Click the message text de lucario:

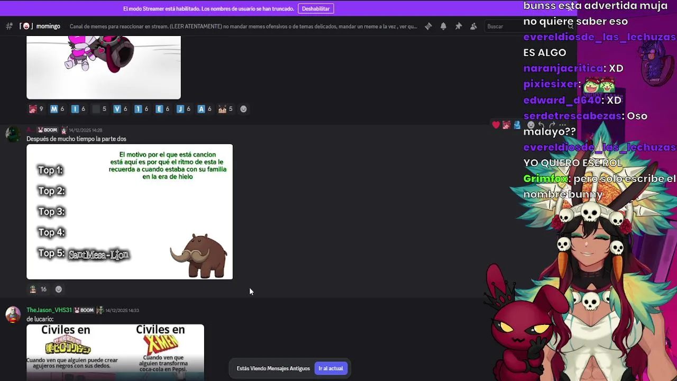[x=40, y=319]
